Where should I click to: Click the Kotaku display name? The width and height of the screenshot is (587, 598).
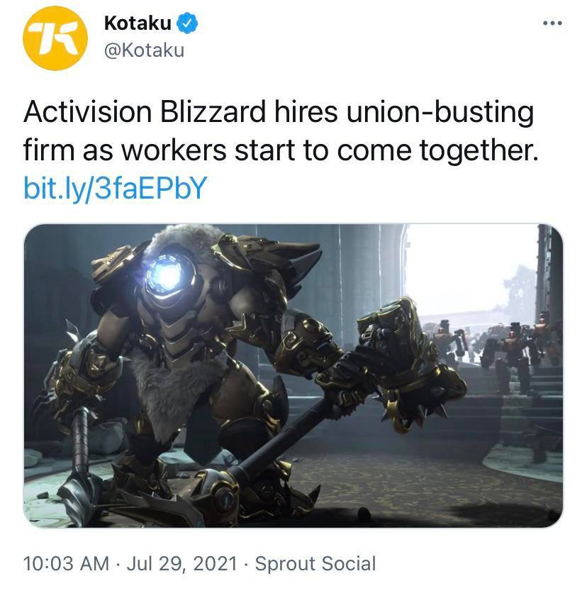pos(138,23)
